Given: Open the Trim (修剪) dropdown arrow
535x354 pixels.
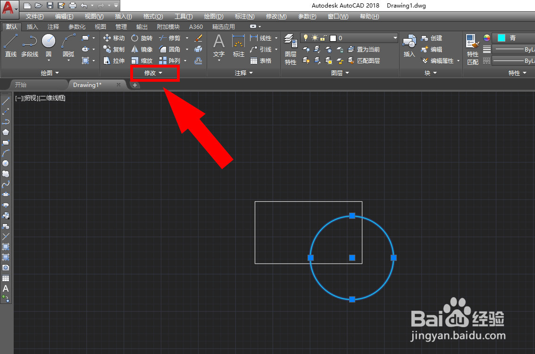Looking at the screenshot, I should pyautogui.click(x=187, y=38).
